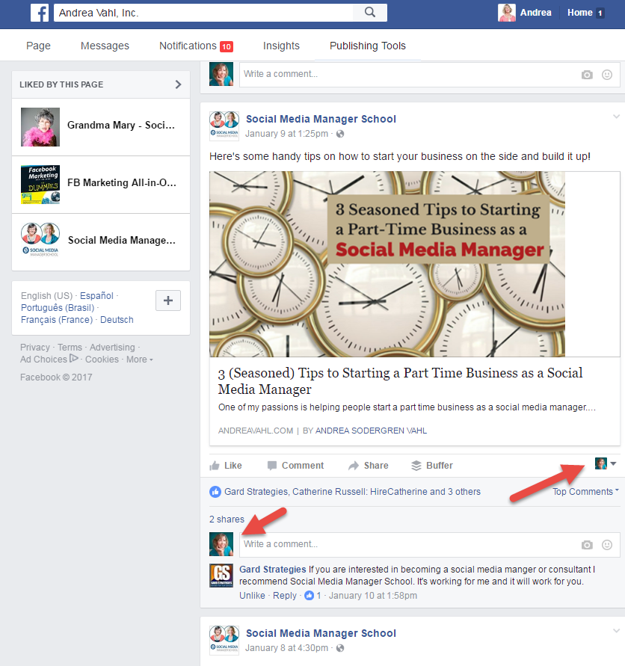Switch language to Français (France)
This screenshot has height=666, width=625.
coord(57,319)
